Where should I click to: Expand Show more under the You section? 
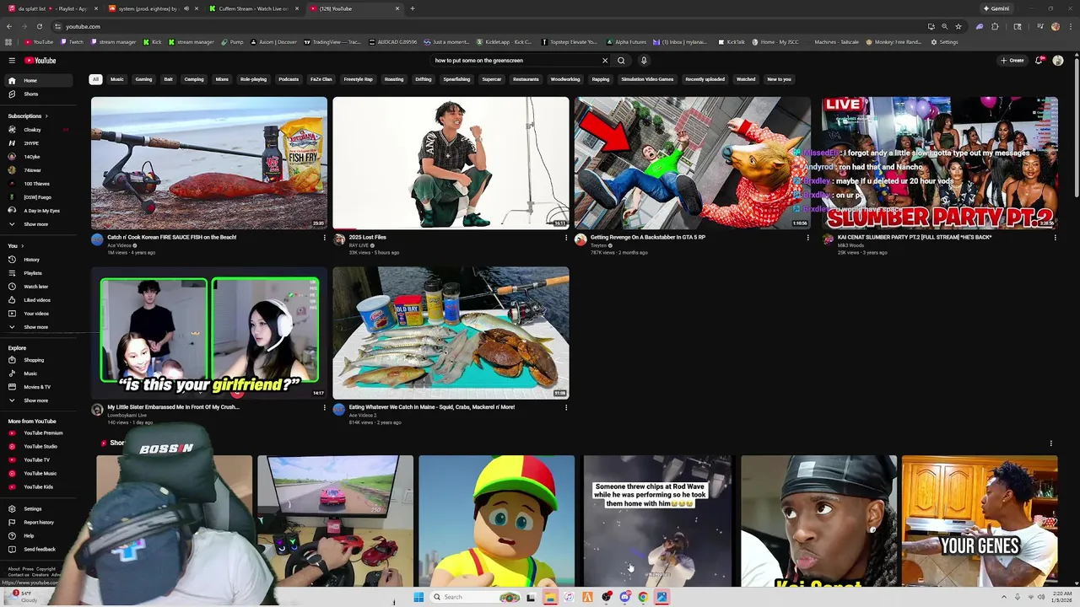pyautogui.click(x=35, y=327)
